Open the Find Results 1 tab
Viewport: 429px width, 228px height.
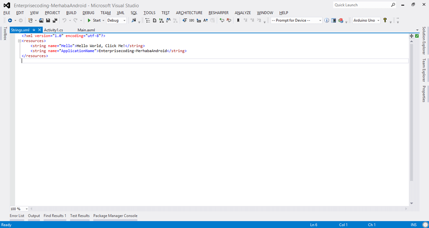click(55, 216)
